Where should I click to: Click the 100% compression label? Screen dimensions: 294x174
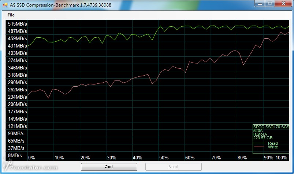[x=281, y=158]
